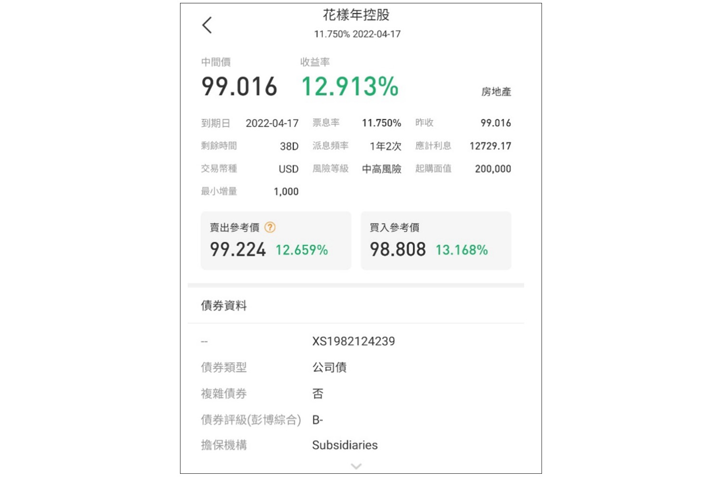Open the help icon beside 賣出參考價
The height and width of the screenshot is (481, 722).
[x=270, y=228]
